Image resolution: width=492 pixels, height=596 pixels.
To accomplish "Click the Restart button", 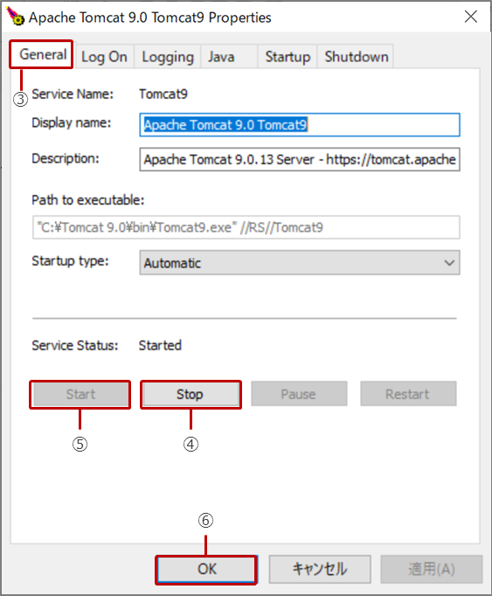I will tap(408, 394).
